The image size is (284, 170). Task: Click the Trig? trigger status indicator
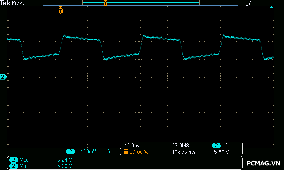[245, 3]
